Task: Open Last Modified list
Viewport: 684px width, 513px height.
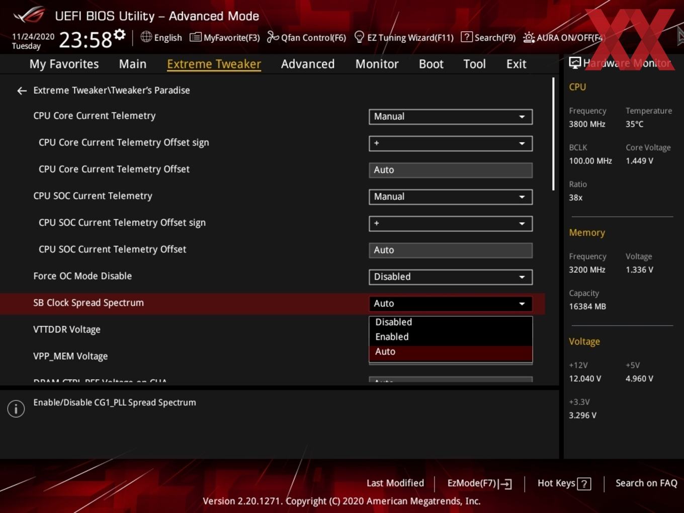Action: click(395, 483)
